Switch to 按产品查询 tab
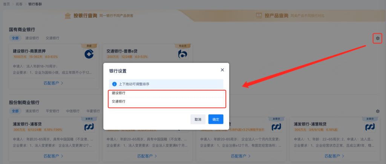Viewport: 386px width, 164px height. 289,16
